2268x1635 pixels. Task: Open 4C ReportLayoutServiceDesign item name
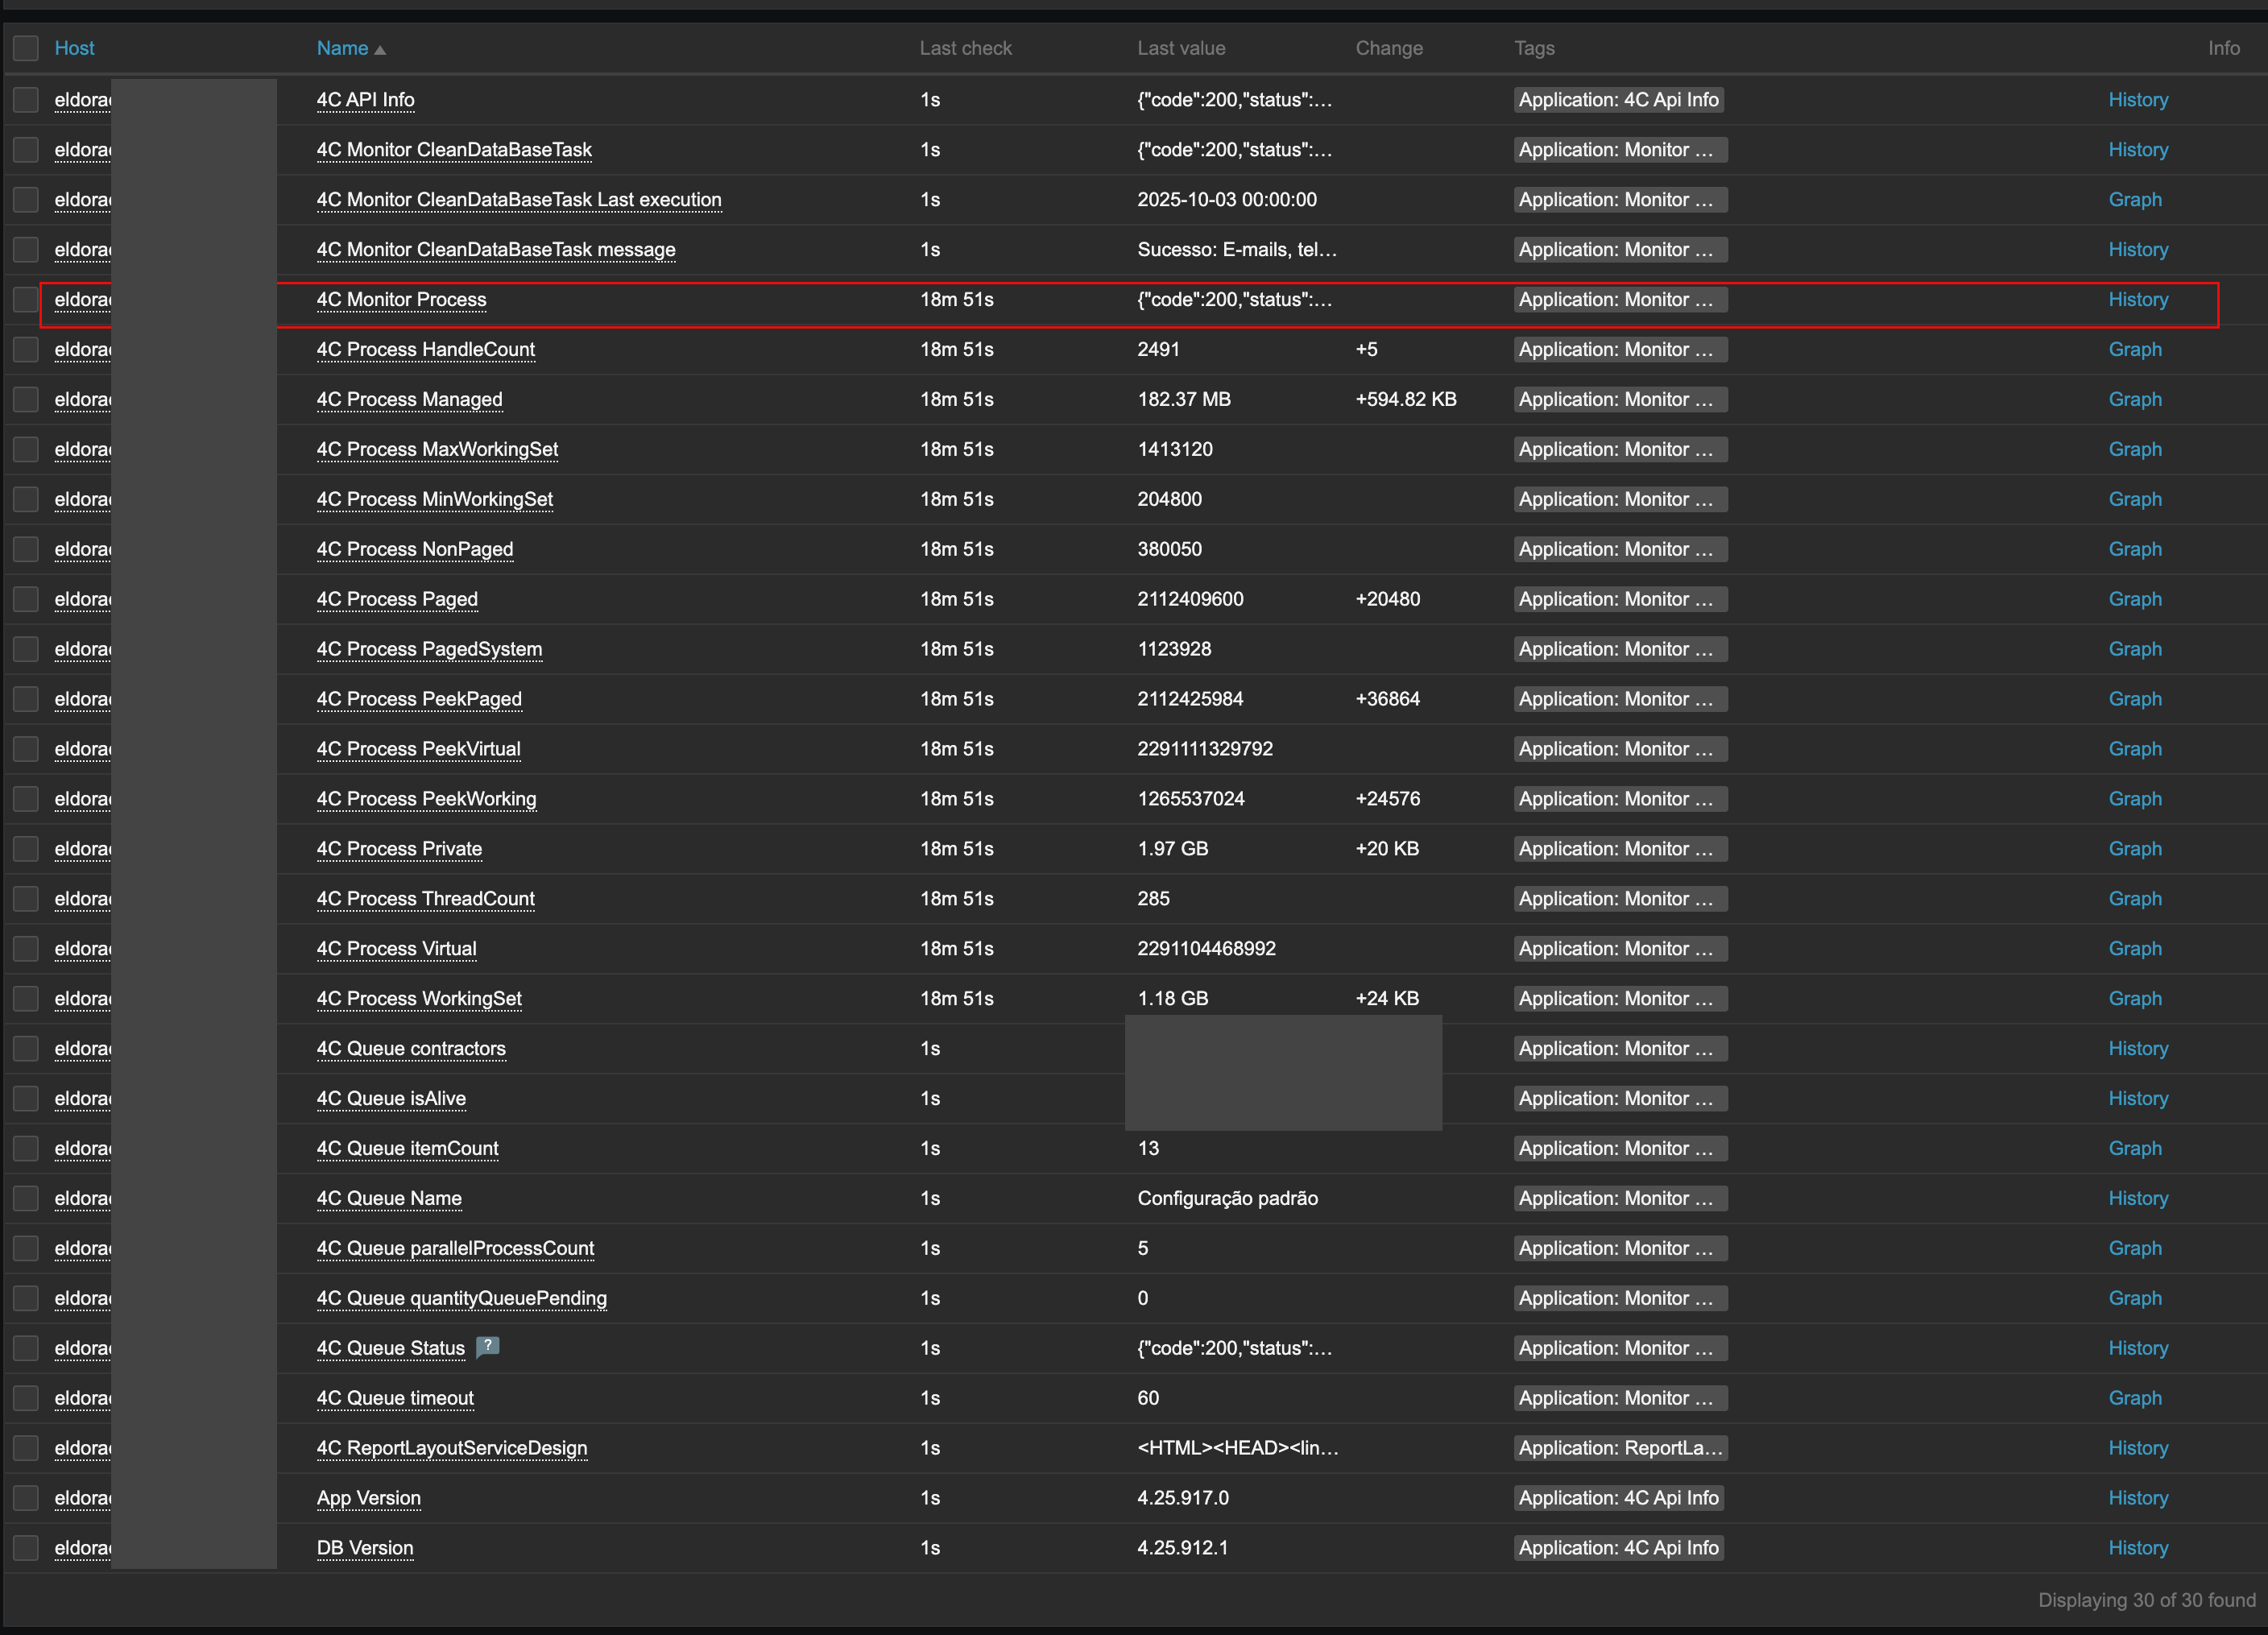[x=451, y=1447]
